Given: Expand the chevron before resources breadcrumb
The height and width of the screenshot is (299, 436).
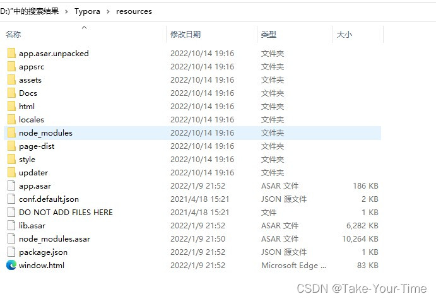Looking at the screenshot, I should tap(108, 12).
